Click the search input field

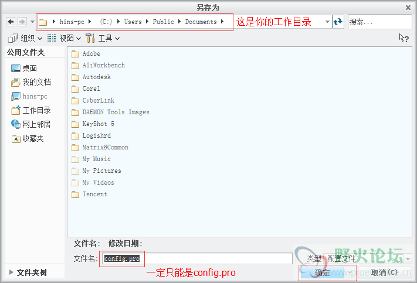(x=380, y=22)
